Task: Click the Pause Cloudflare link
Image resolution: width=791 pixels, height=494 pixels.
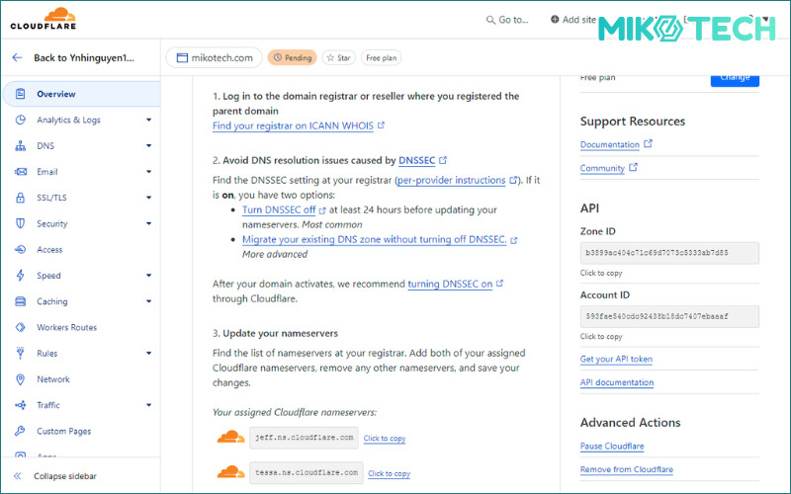Action: pyautogui.click(x=612, y=447)
